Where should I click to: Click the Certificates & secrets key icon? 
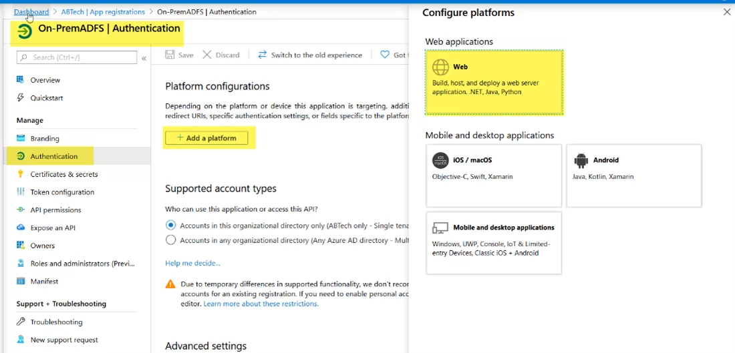point(21,174)
